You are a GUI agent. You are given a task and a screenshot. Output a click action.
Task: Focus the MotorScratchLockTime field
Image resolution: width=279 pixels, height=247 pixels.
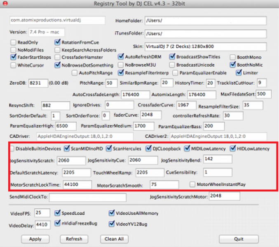77,184
